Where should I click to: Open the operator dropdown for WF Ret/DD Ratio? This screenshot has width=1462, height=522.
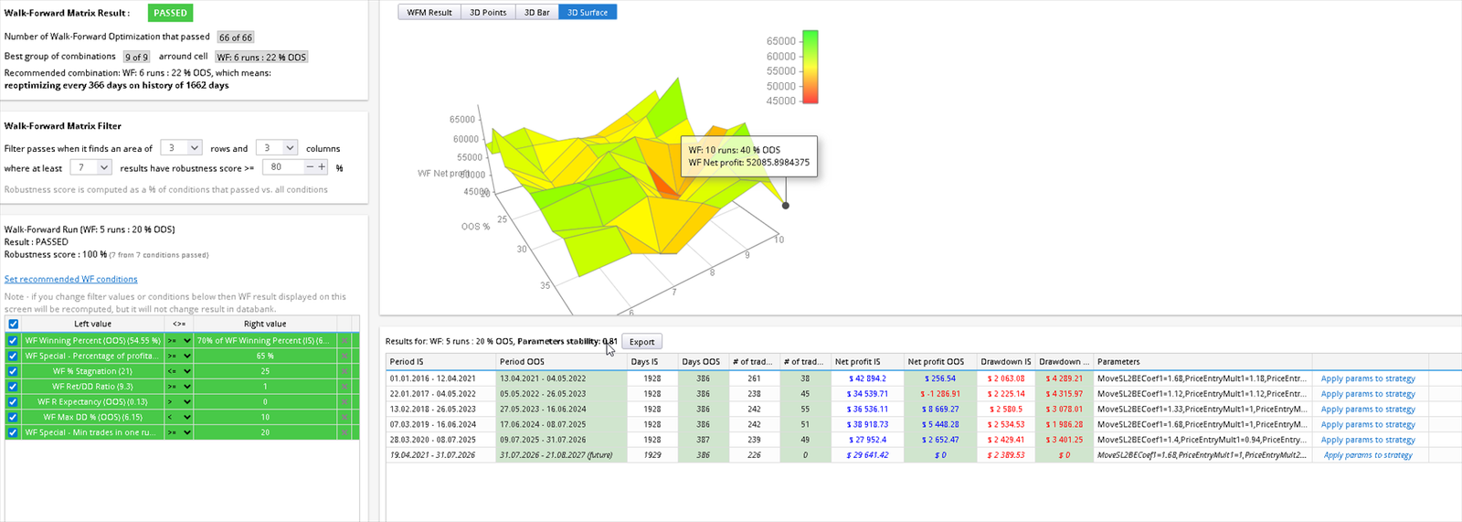[x=179, y=387]
